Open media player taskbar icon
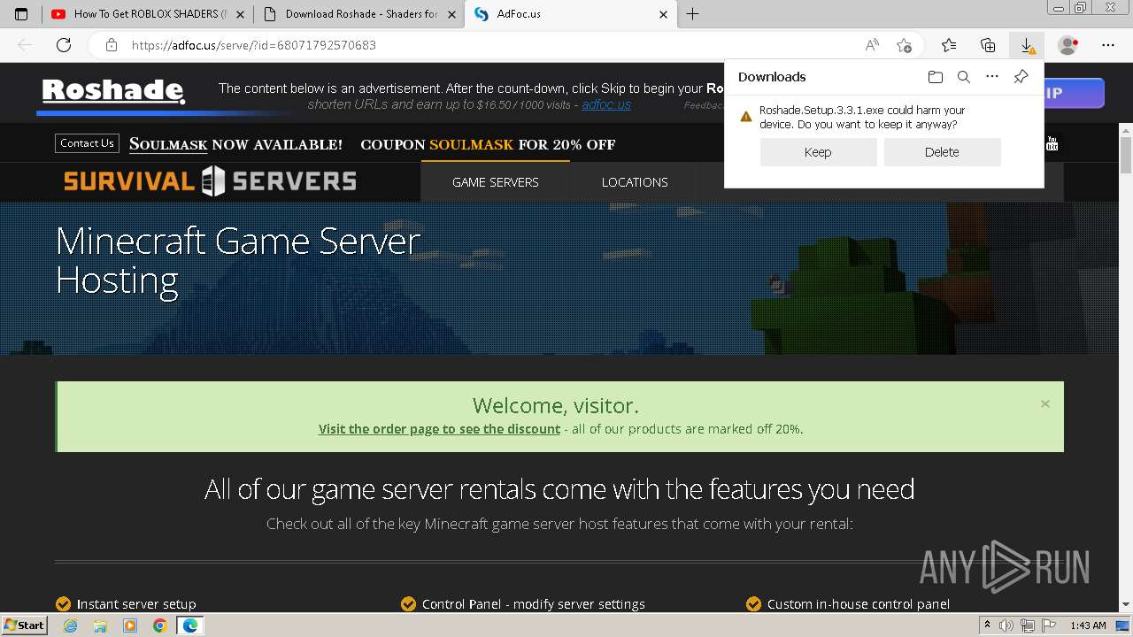The image size is (1133, 637). click(x=130, y=625)
